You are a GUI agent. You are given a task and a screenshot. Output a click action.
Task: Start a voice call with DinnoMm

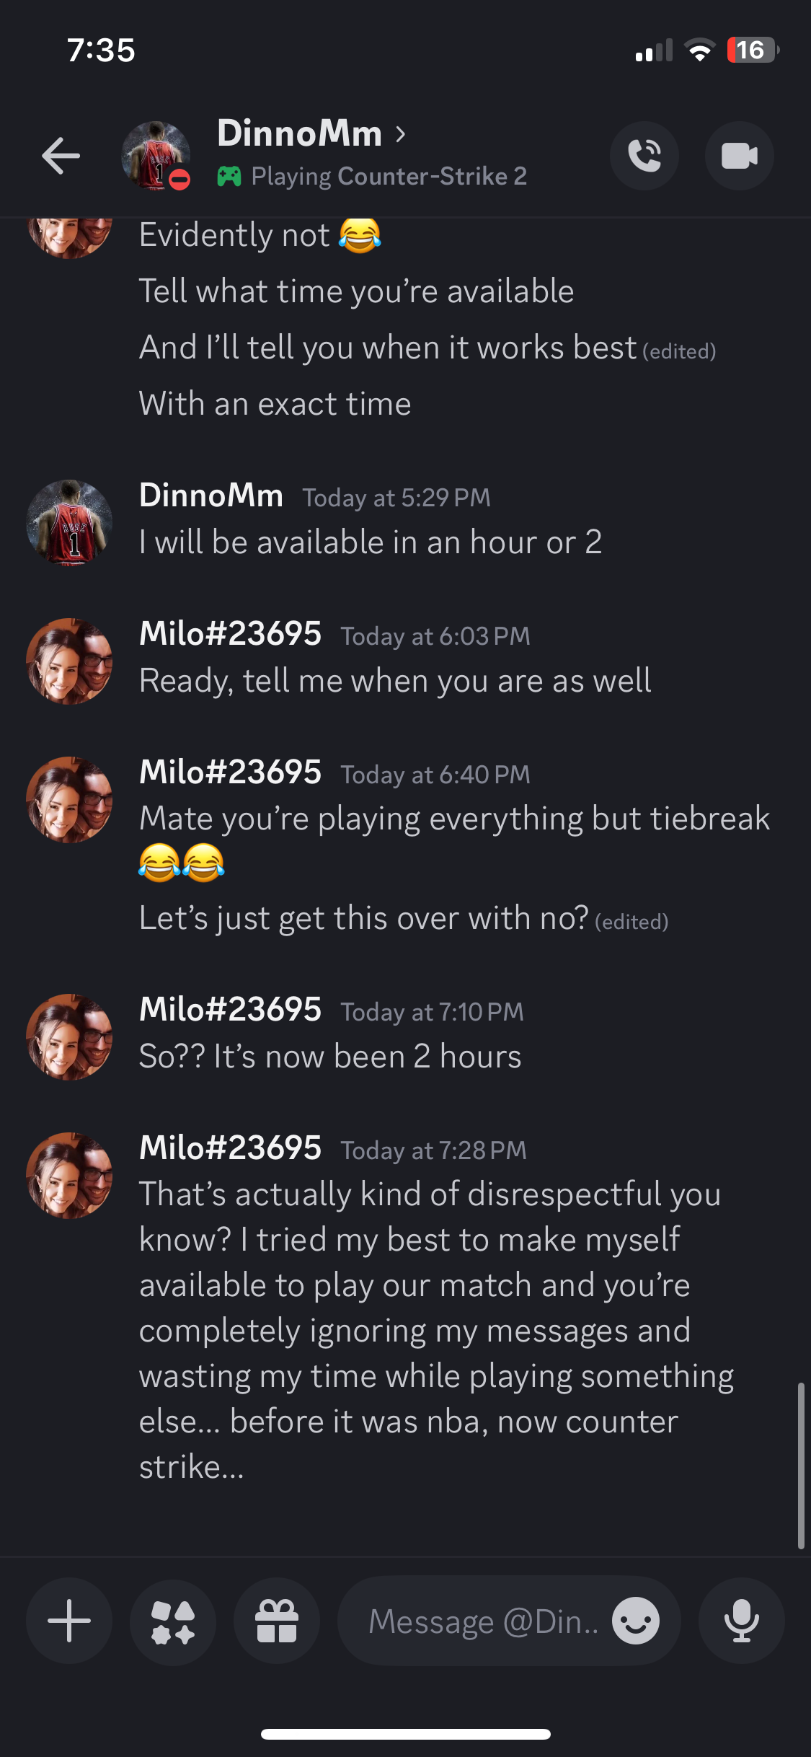click(x=644, y=156)
